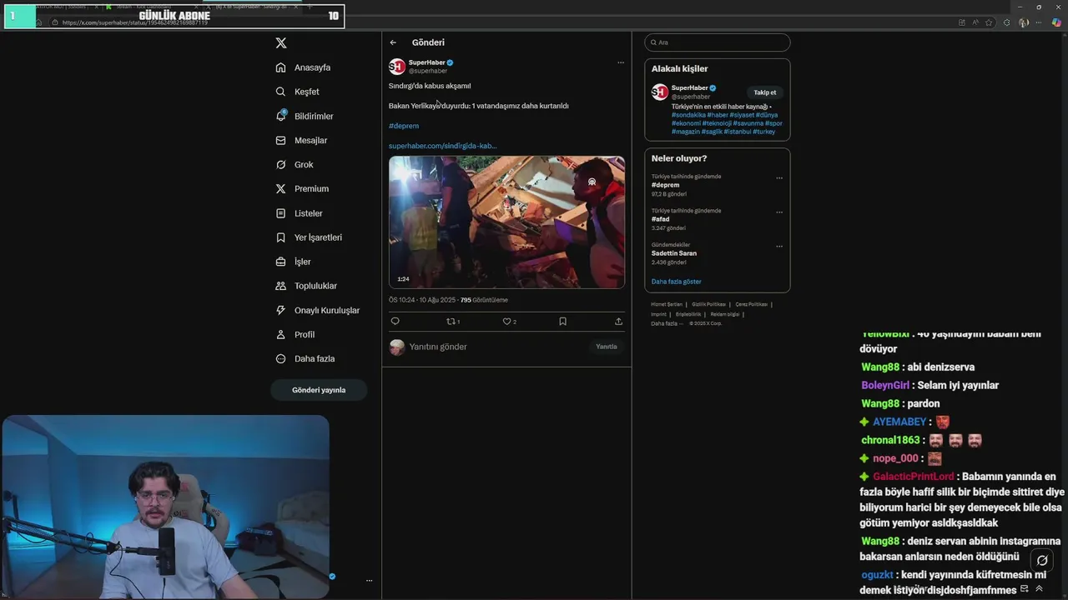Open Hizmet Şartları footer link
The width and height of the screenshot is (1068, 600).
667,304
